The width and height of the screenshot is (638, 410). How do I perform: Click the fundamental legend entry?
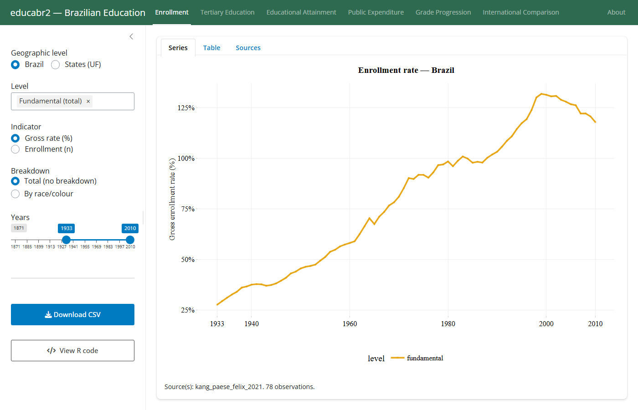(417, 358)
